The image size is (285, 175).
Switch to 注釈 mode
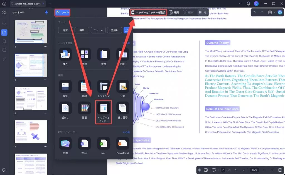coord(65,30)
